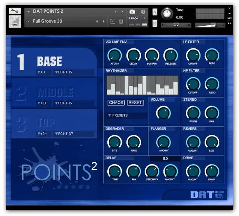This screenshot has width=239, height=216.
Task: Open the wrench instrument options icon
Action: coord(15,11)
